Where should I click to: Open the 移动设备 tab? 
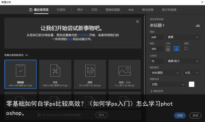click(x=148, y=10)
